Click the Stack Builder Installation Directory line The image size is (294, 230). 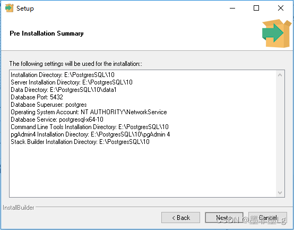80,142
